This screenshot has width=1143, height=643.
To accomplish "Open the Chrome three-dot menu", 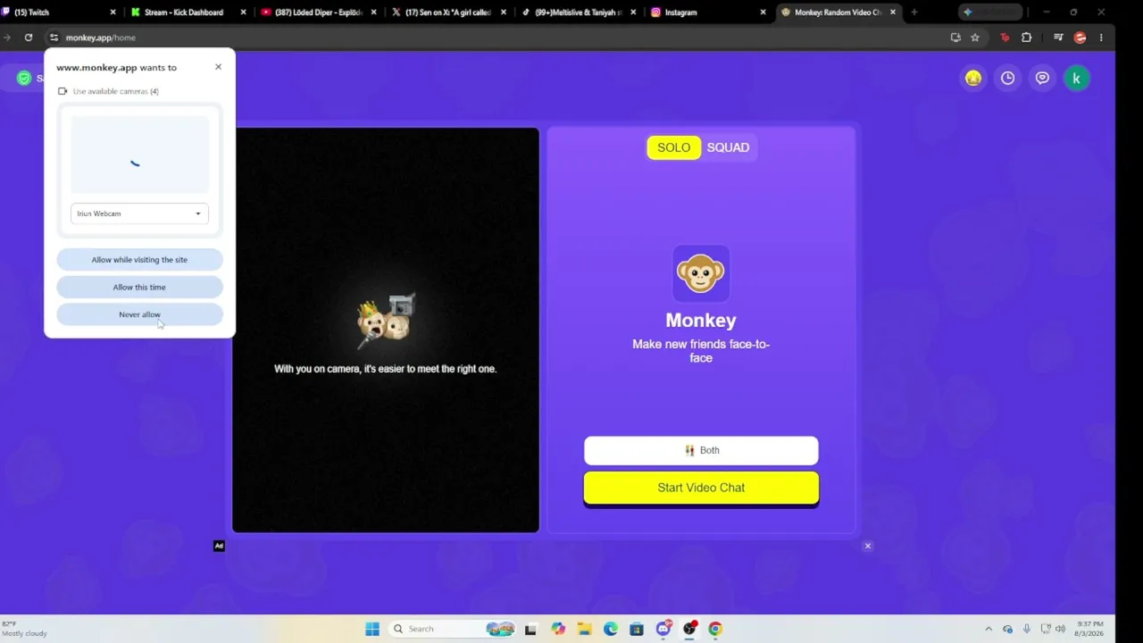I will click(1101, 38).
